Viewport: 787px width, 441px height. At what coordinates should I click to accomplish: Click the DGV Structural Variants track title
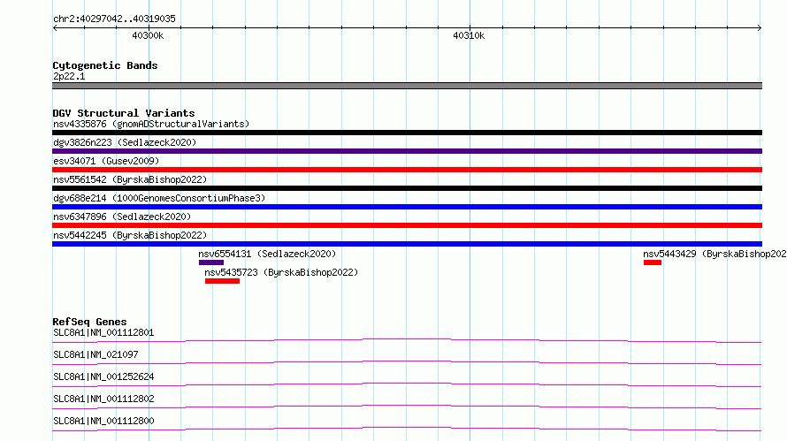(124, 113)
